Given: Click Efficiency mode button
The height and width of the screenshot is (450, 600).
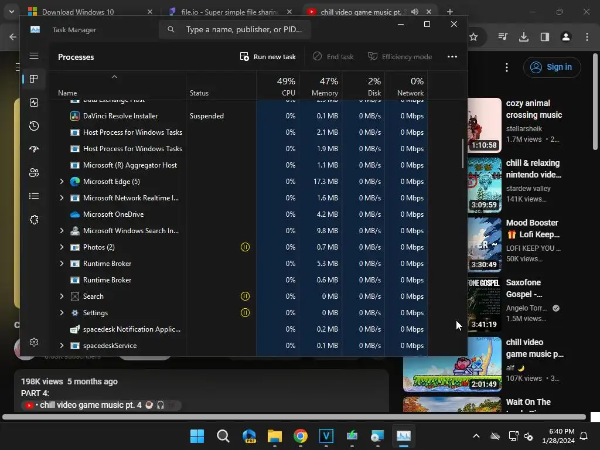Looking at the screenshot, I should coord(400,57).
